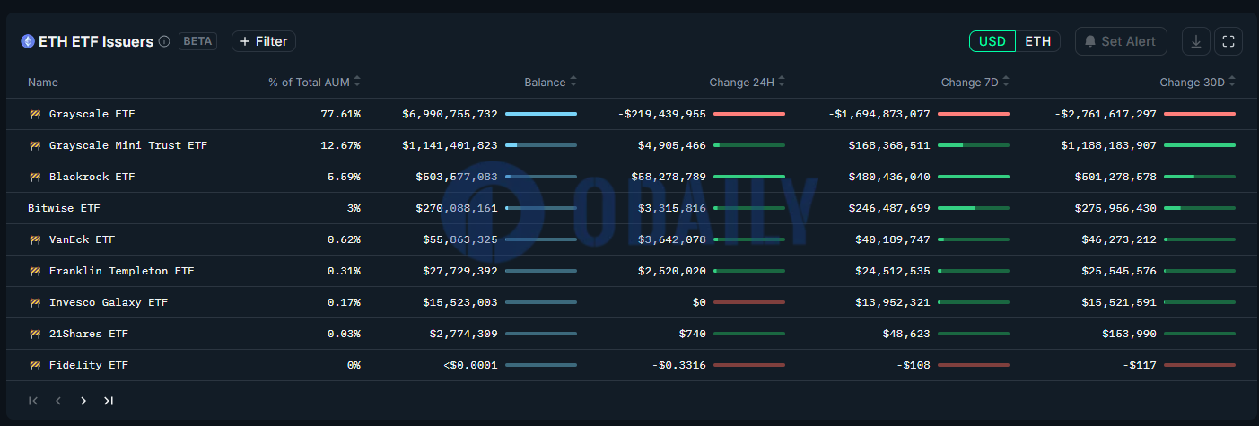Click the 5.59% AUM value
The image size is (1259, 426).
[x=345, y=177]
